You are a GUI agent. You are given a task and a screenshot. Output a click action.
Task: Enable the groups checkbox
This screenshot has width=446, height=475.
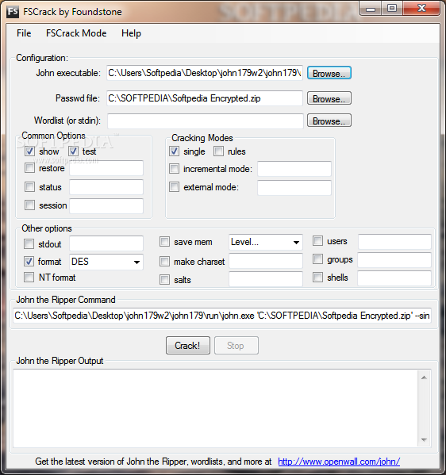tap(317, 259)
